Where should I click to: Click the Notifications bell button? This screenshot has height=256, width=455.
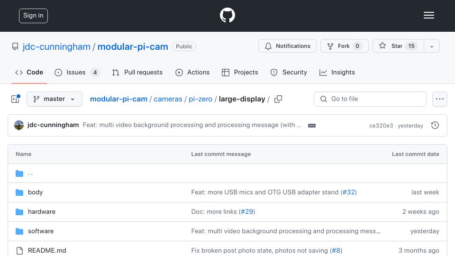click(287, 46)
